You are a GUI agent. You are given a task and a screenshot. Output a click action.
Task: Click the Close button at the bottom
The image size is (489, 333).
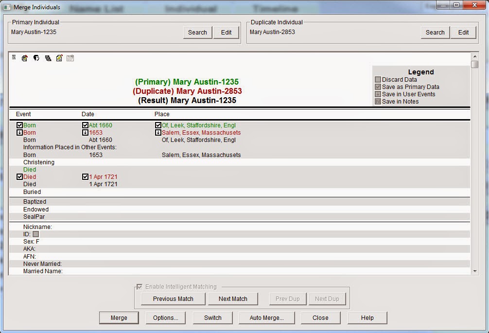click(x=320, y=318)
